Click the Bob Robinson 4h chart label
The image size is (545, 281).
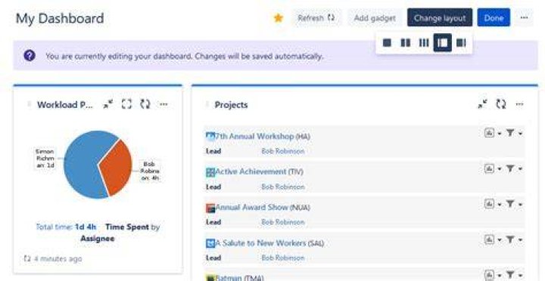(150, 171)
